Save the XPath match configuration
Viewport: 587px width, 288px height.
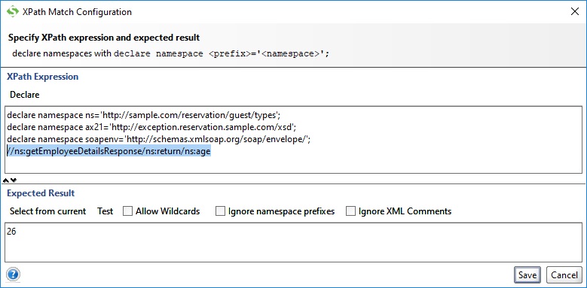tap(527, 275)
